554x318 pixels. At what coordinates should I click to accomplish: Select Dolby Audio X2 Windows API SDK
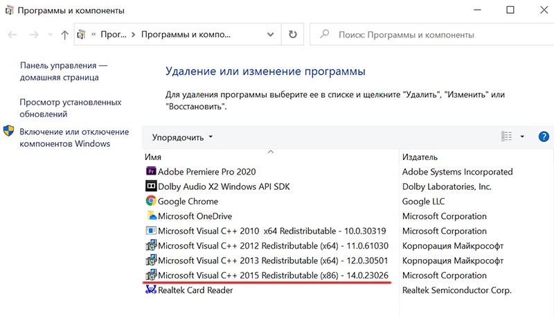[224, 186]
